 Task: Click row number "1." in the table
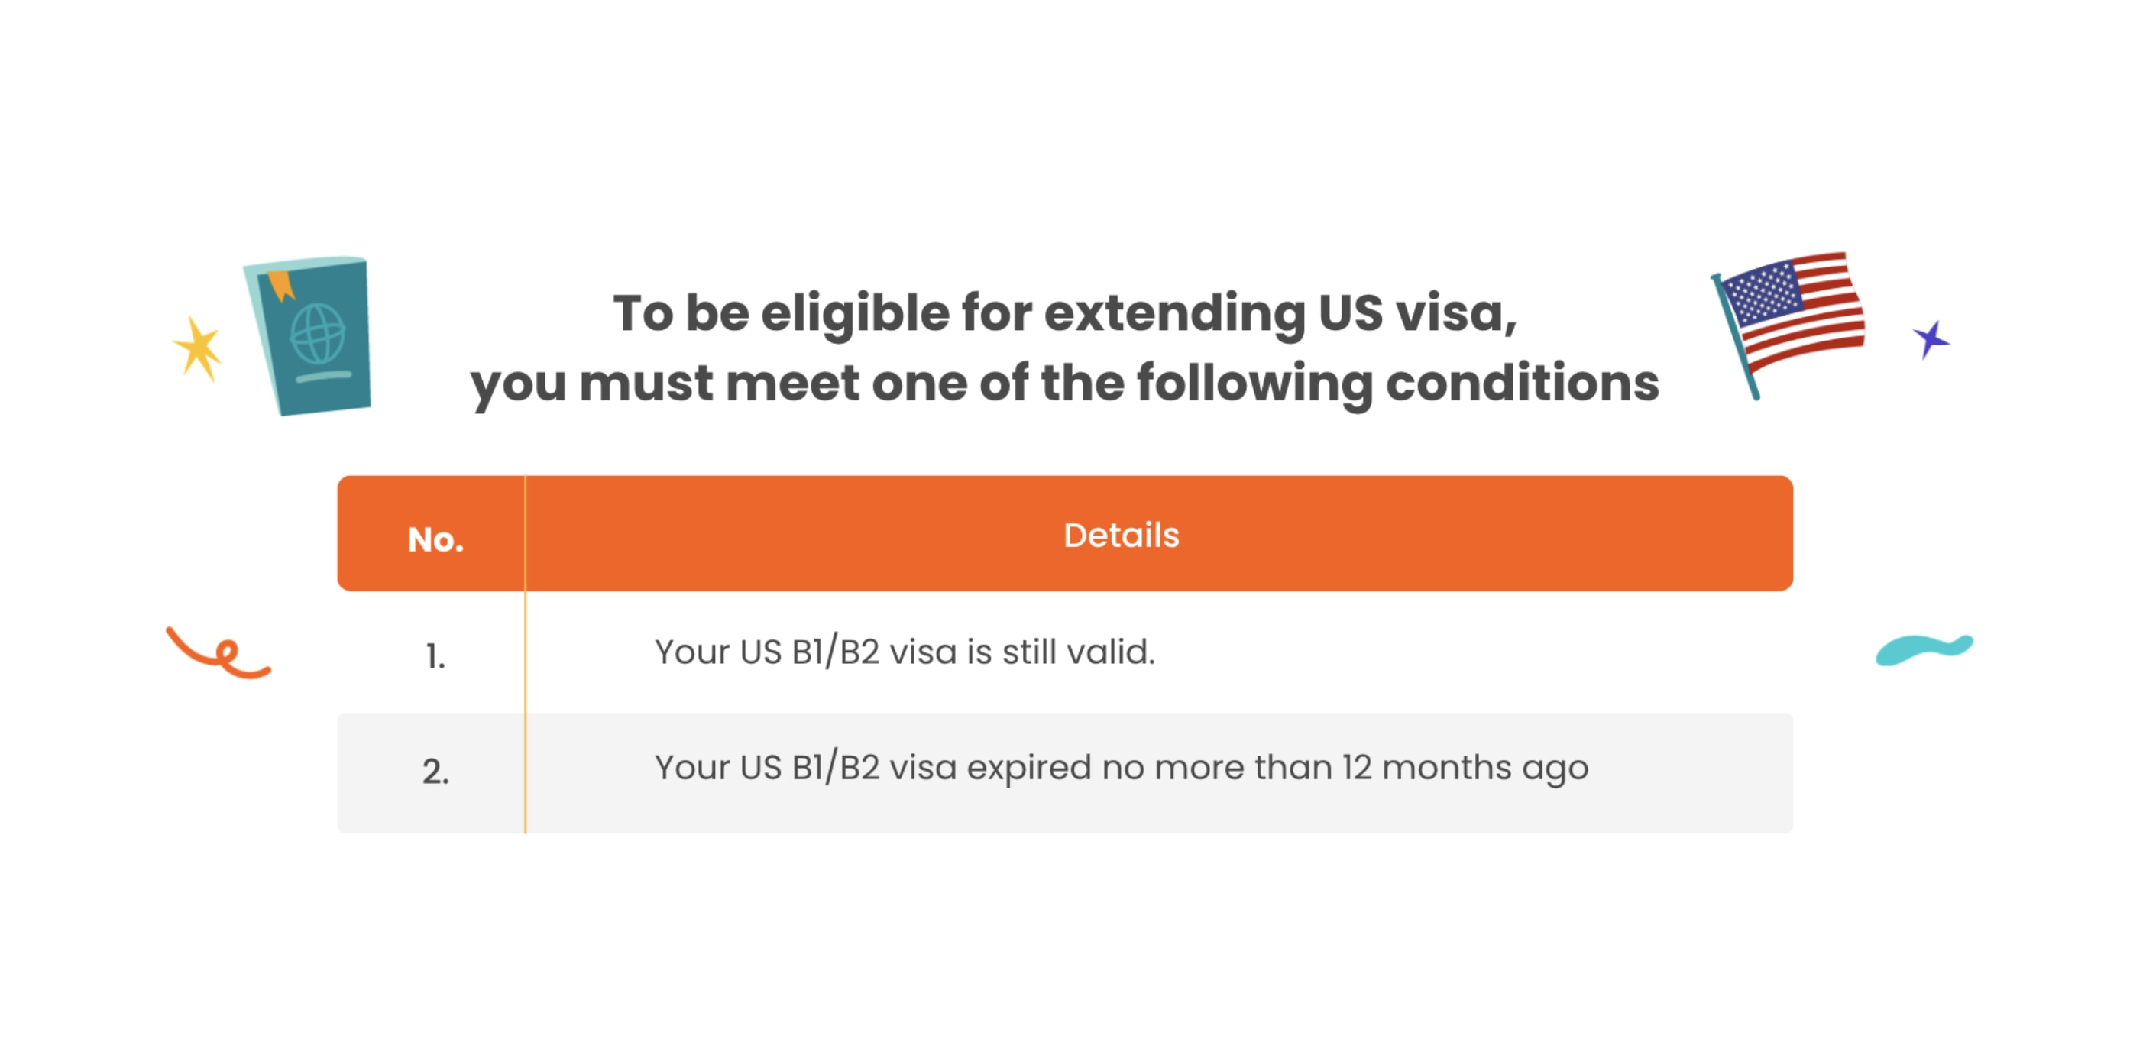435,656
